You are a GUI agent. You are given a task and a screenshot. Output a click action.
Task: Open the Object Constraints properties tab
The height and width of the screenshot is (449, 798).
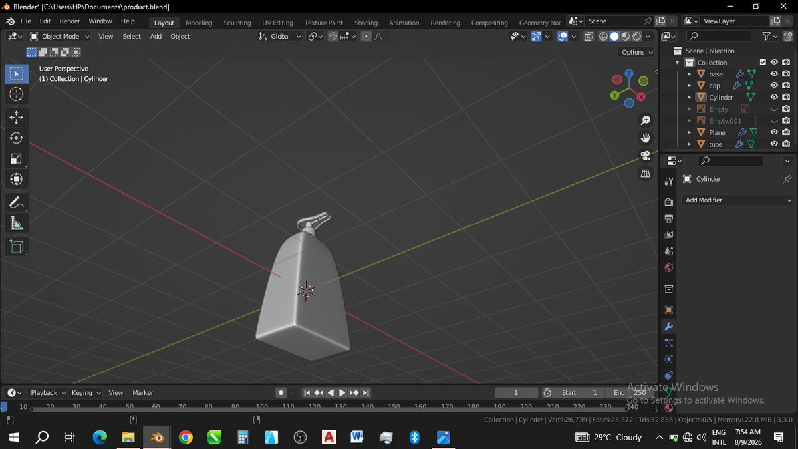pos(669,376)
